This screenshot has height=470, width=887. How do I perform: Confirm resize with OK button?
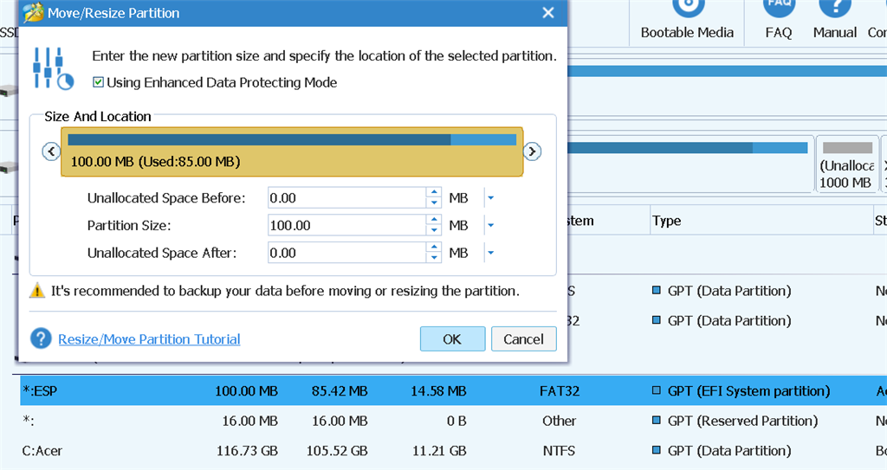click(x=452, y=338)
